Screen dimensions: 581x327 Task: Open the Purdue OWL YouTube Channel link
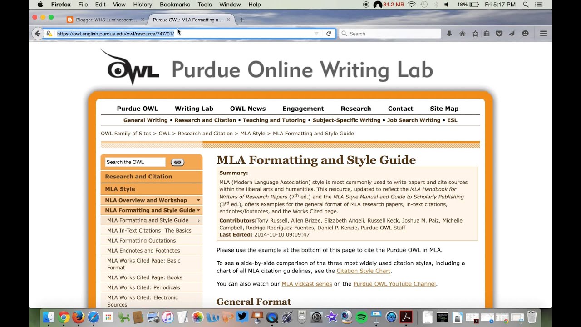tap(394, 284)
